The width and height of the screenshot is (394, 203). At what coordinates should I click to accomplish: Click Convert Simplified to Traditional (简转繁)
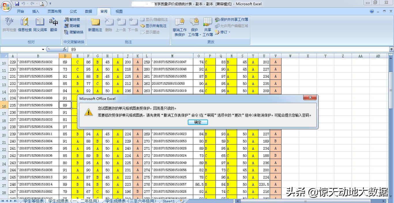point(72,26)
